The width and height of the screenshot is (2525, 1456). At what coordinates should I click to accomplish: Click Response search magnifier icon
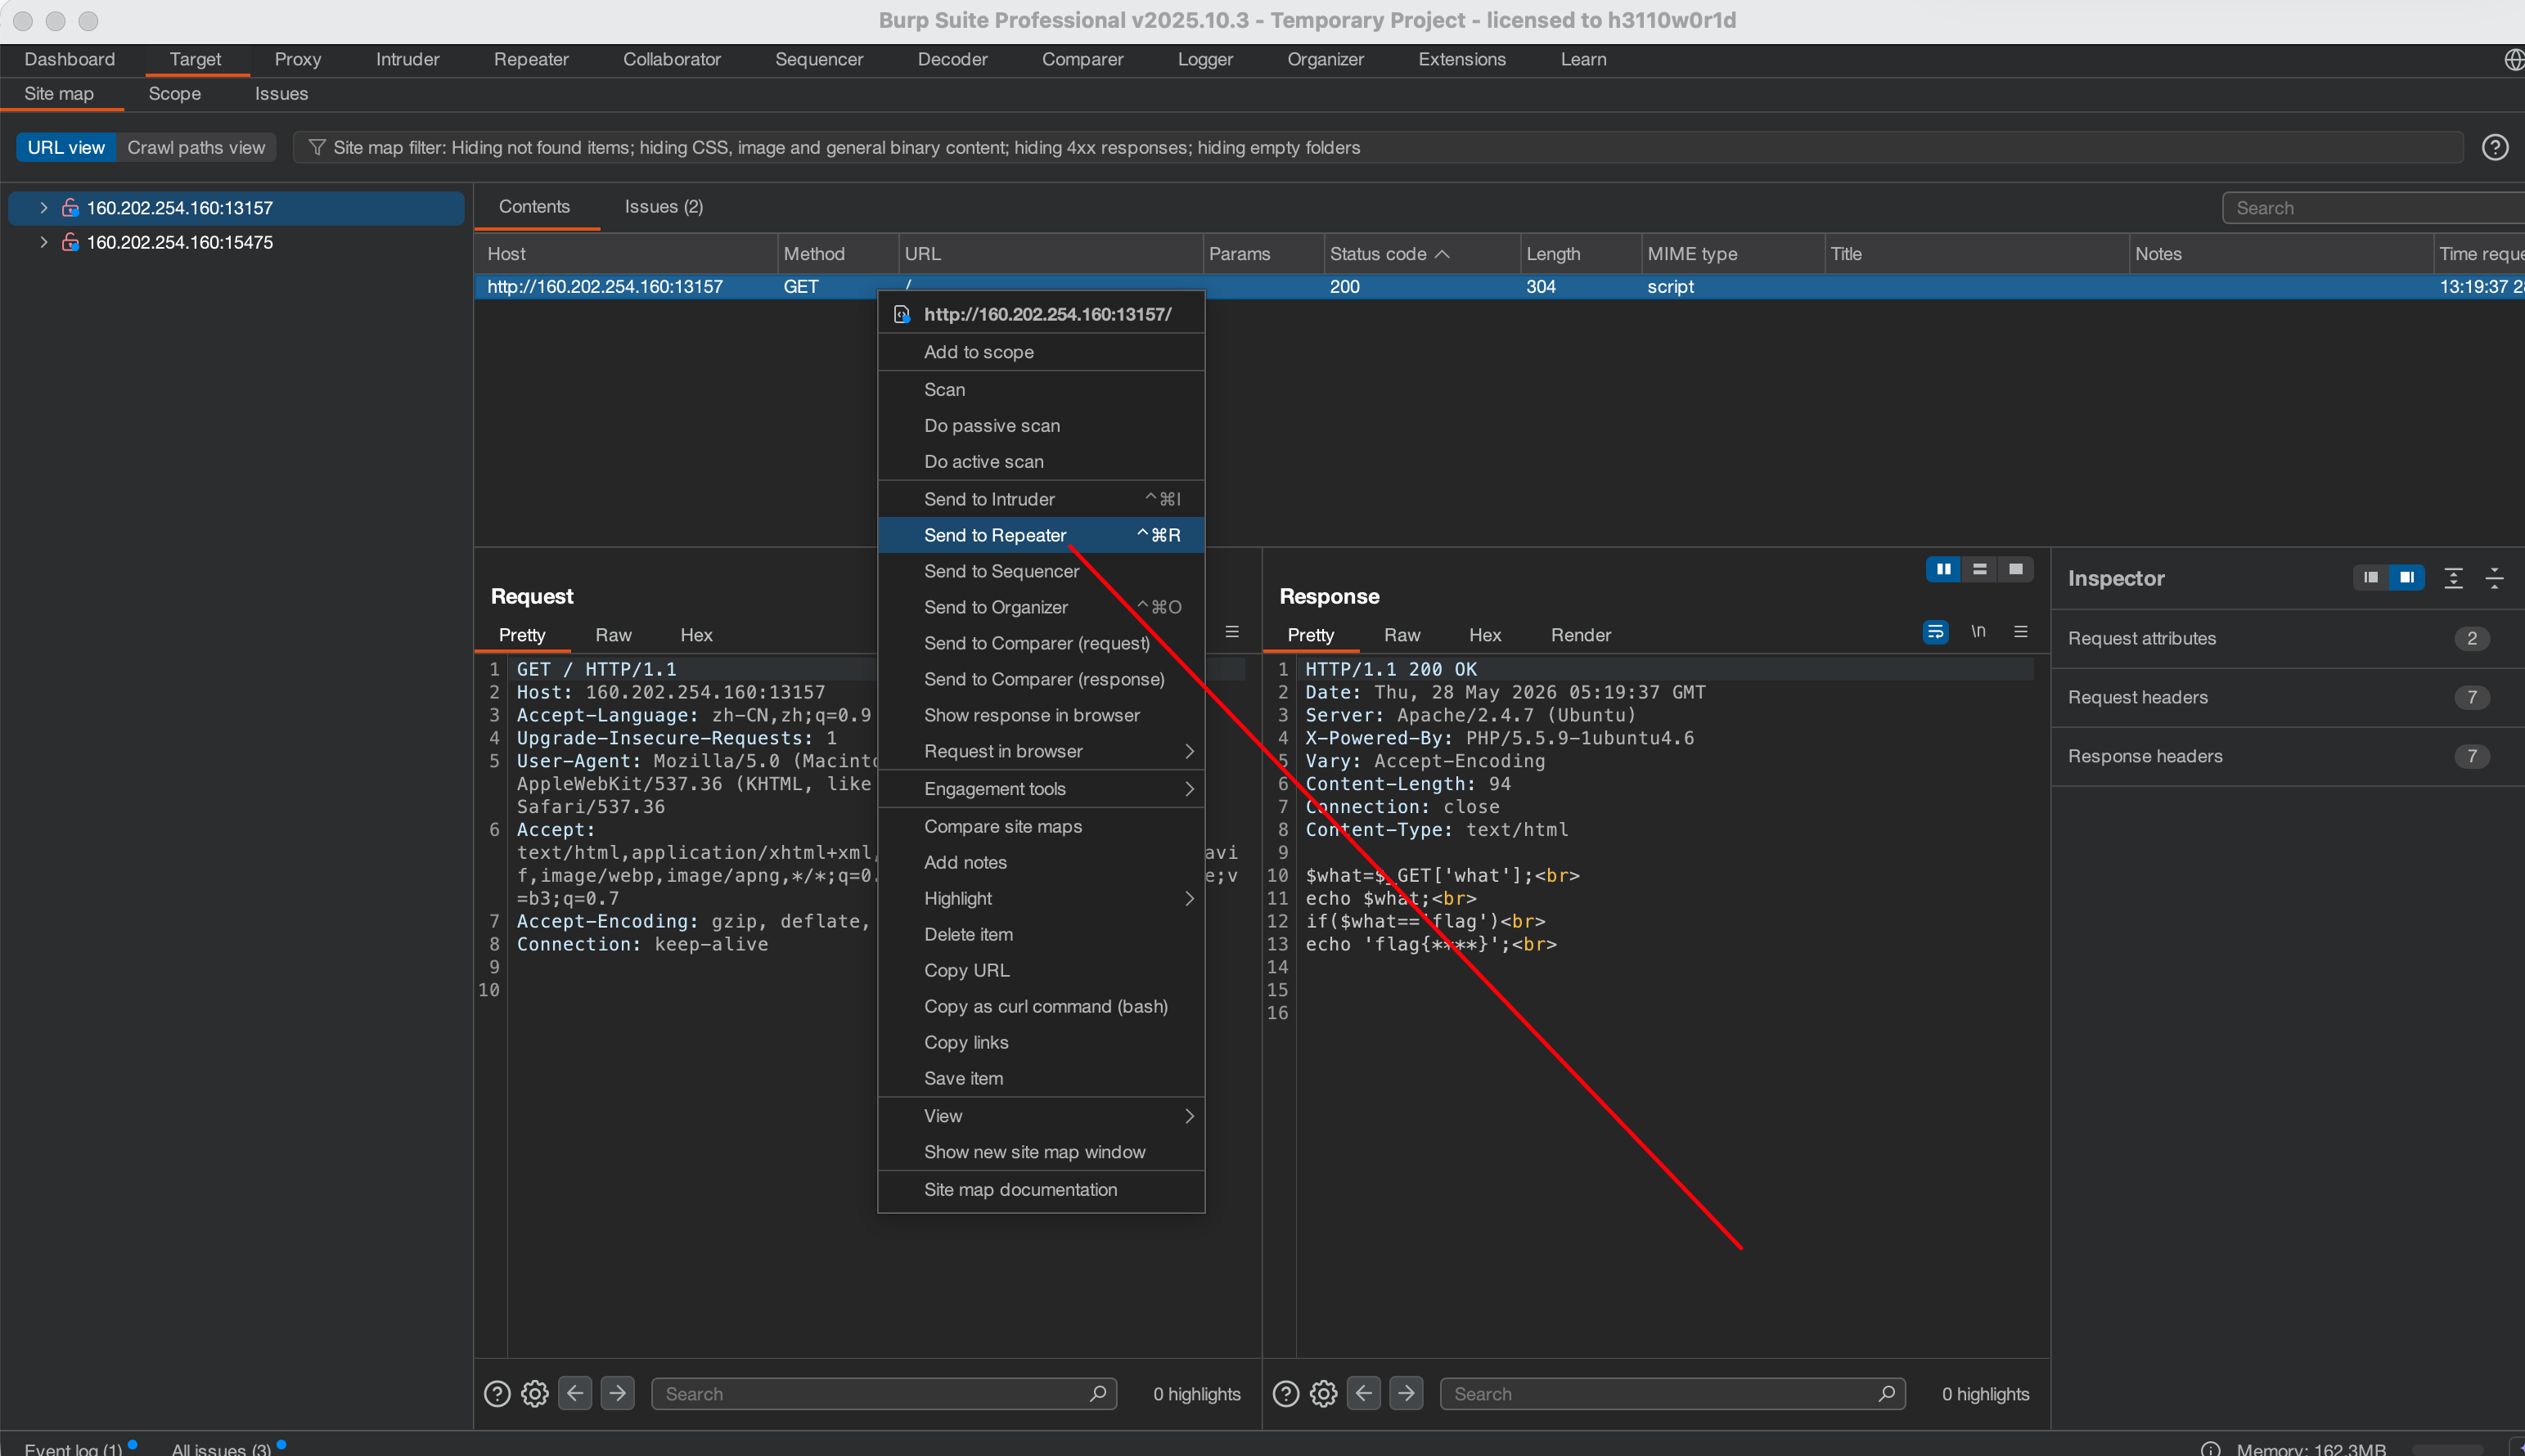point(1886,1393)
